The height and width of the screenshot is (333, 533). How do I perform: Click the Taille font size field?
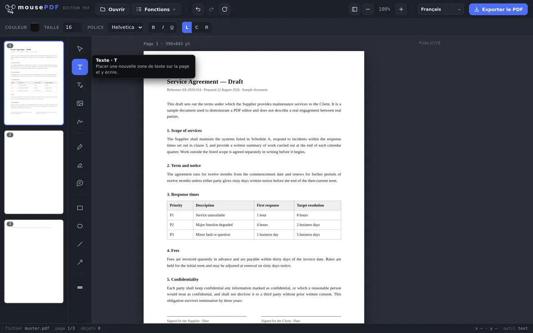tap(72, 28)
